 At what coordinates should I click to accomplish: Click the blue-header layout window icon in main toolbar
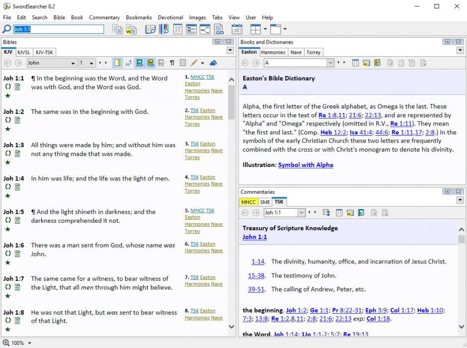[x=191, y=29]
